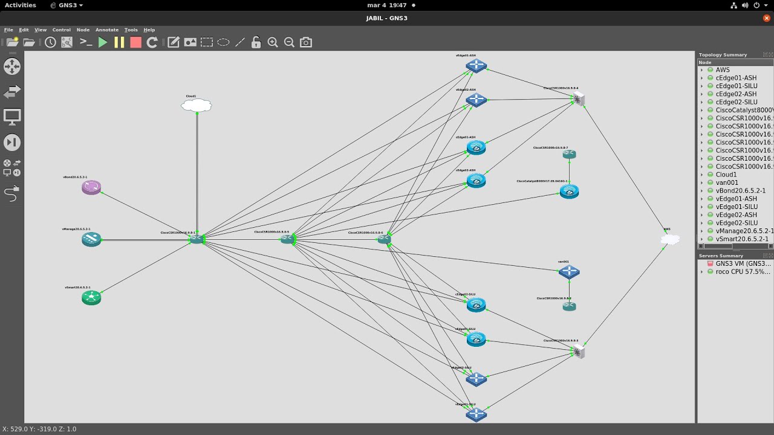Select vEdge02-SILU in Topology Summary
The width and height of the screenshot is (774, 435).
coord(736,223)
